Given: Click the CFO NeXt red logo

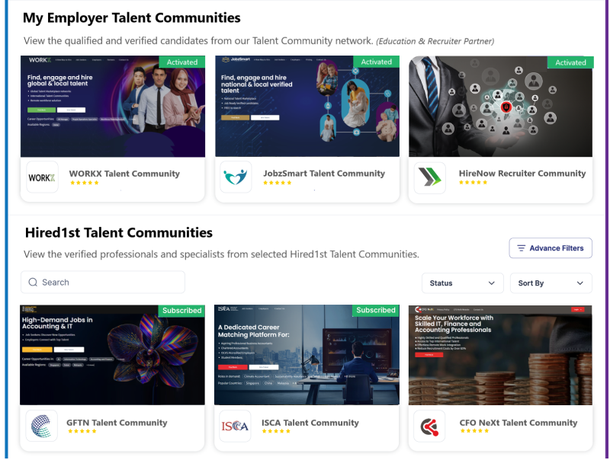Looking at the screenshot, I should pyautogui.click(x=429, y=426).
